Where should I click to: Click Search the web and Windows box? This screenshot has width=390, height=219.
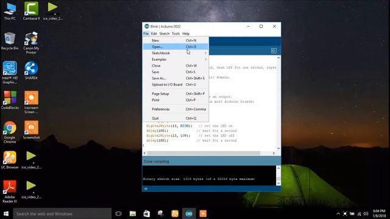pos(62,214)
